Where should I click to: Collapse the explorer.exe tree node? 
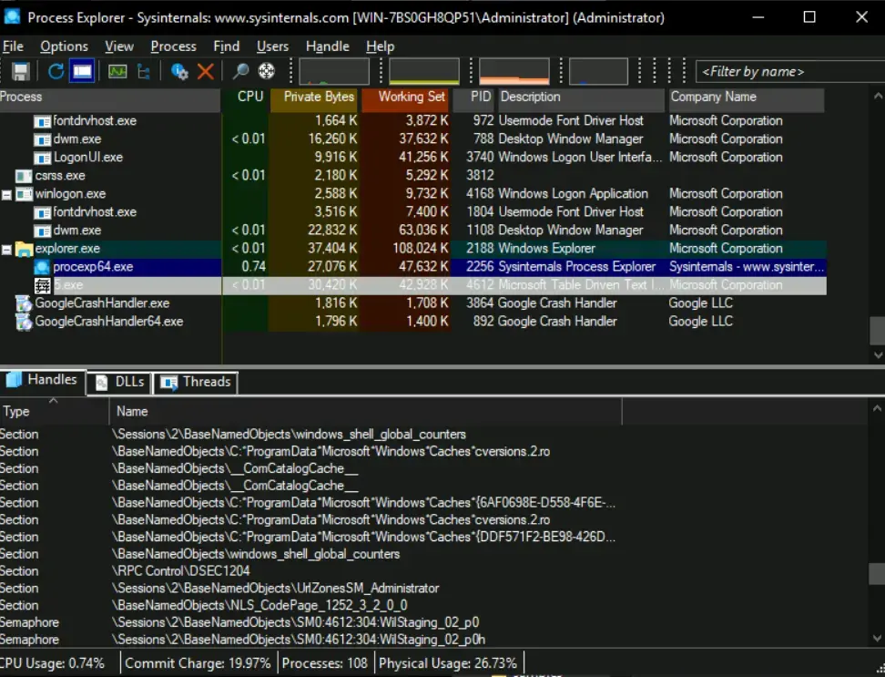tap(6, 249)
